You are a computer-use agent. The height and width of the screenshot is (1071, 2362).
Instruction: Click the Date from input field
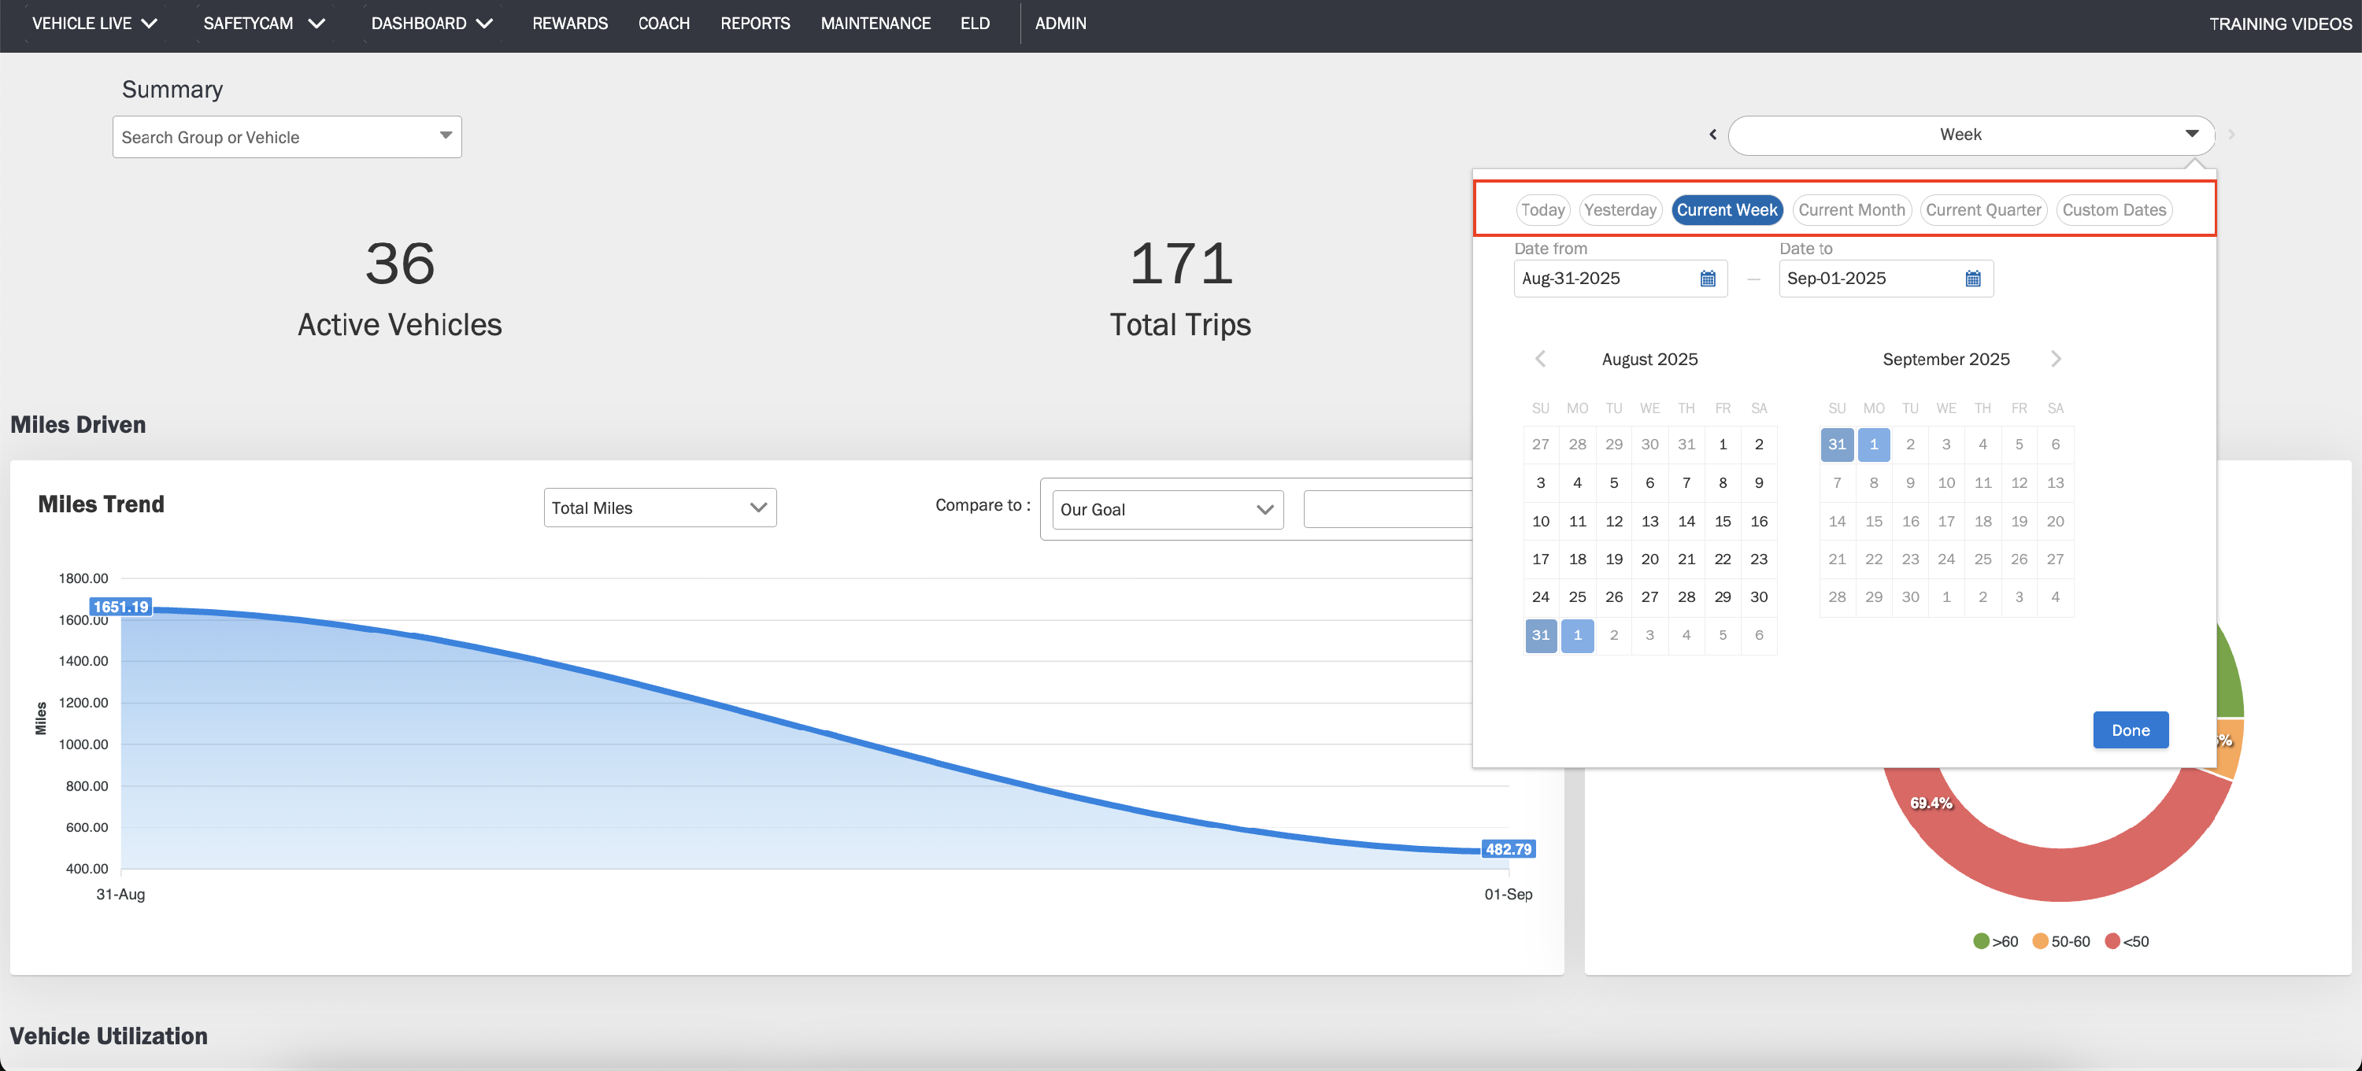1620,279
